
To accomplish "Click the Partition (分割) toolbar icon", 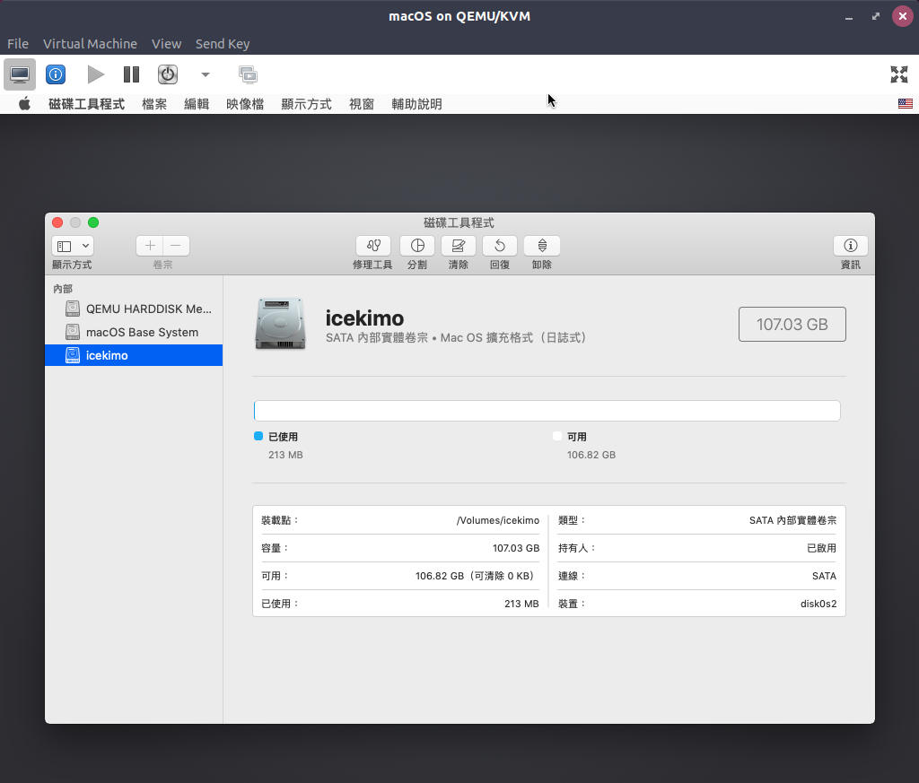I will (416, 246).
